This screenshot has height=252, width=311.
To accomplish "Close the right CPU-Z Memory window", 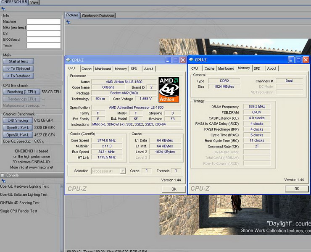I will (x=306, y=60).
